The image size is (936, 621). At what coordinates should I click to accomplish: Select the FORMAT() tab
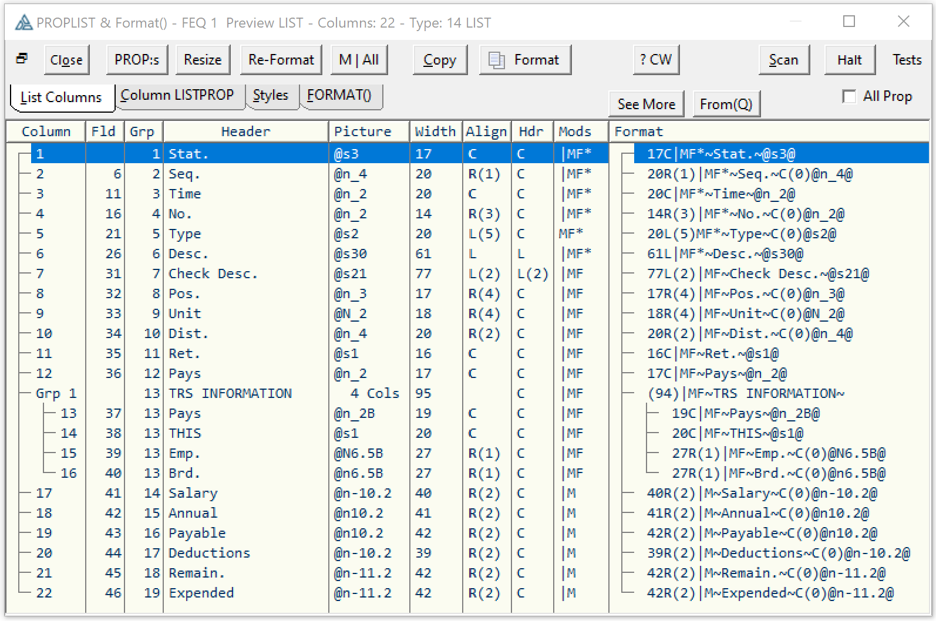[339, 95]
